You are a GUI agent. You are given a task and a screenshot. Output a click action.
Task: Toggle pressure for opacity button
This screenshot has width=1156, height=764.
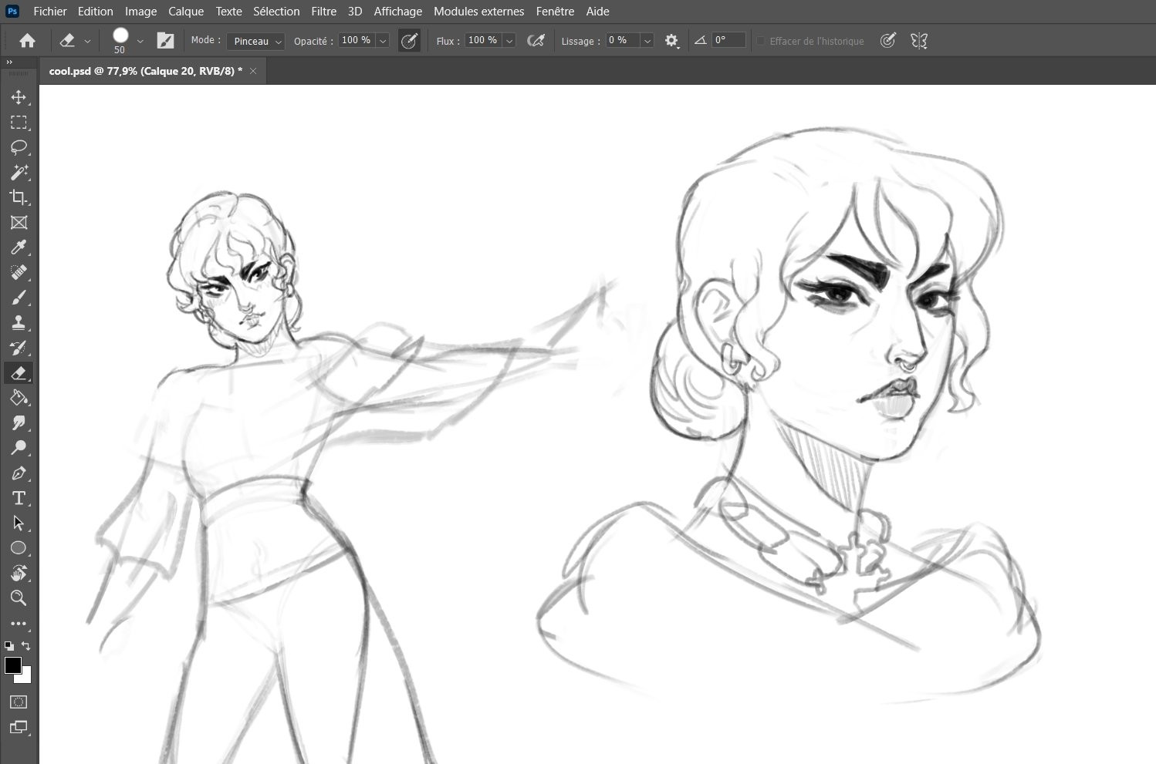coord(409,41)
